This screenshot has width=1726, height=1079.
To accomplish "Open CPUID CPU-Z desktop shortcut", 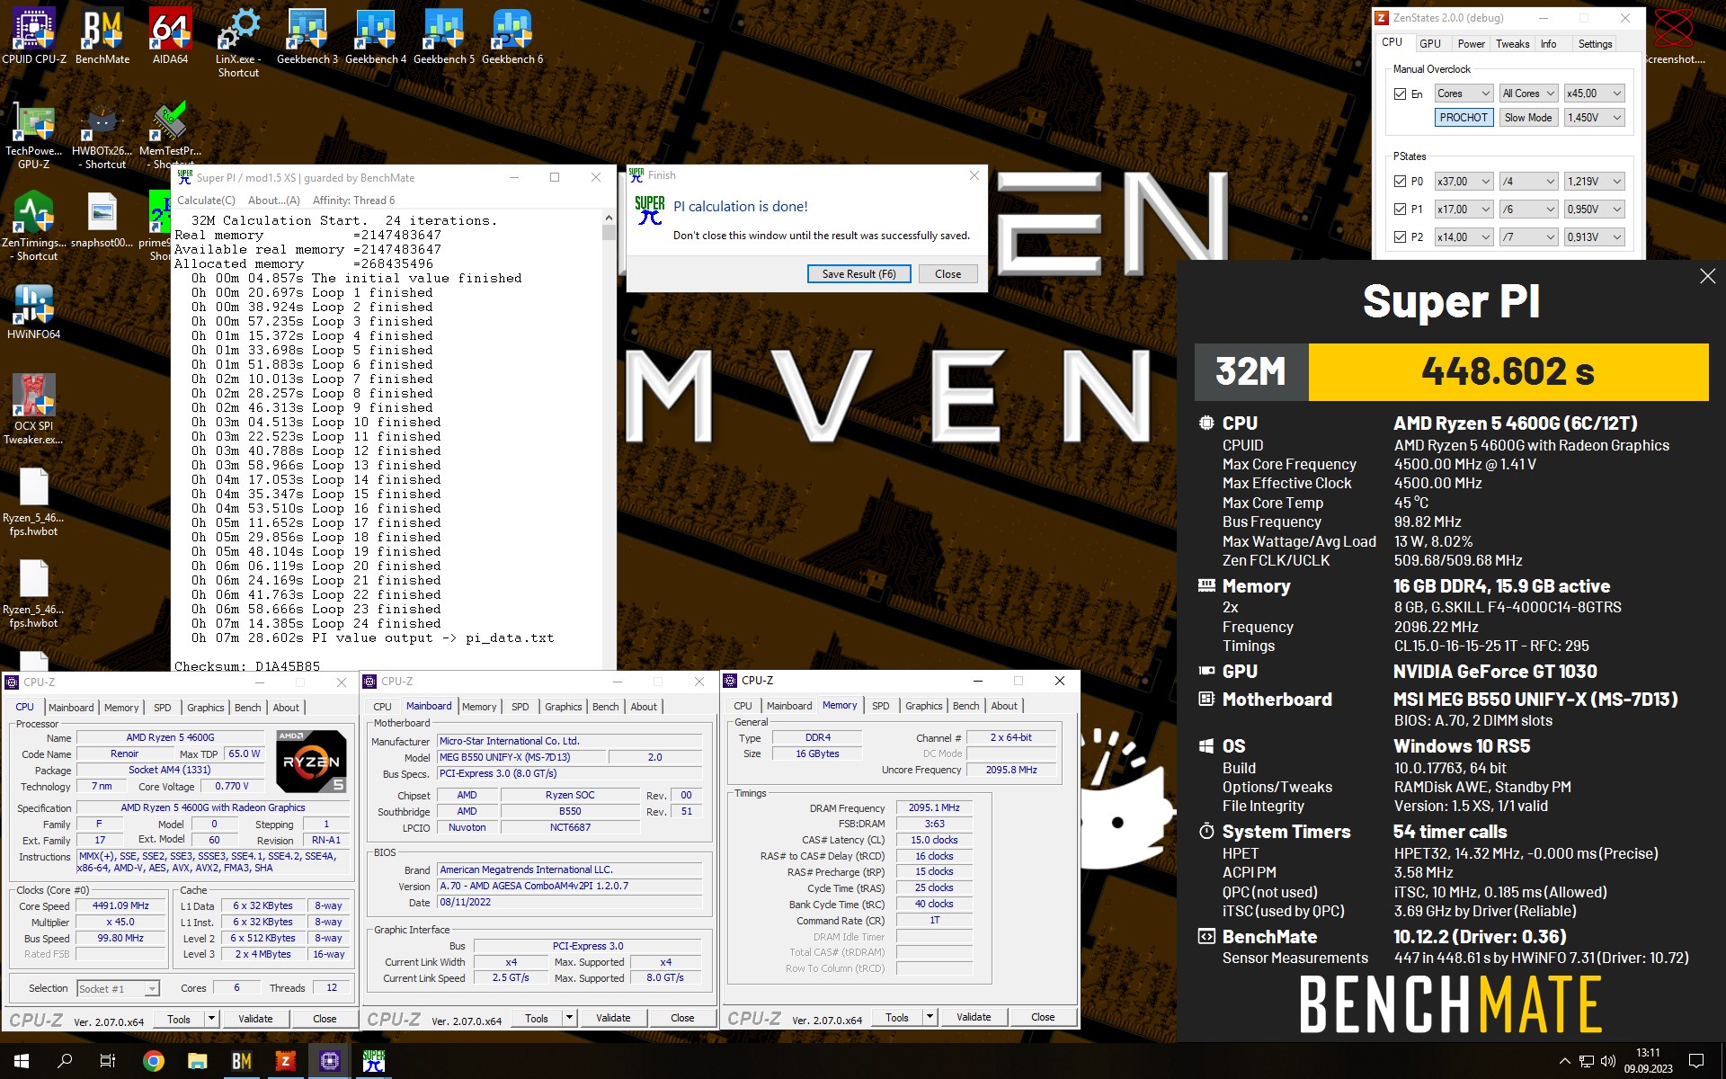I will coord(34,37).
